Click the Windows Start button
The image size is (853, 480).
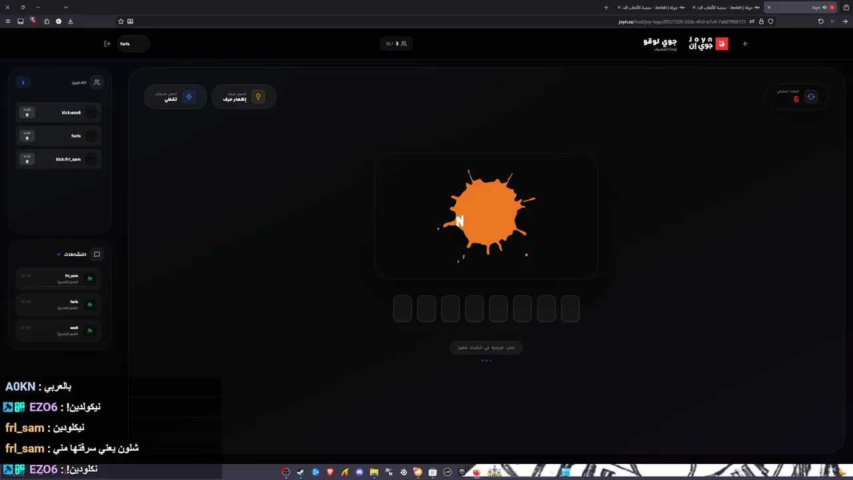point(566,472)
